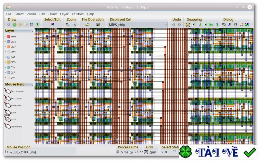Click the Select/Edit tool icon
This screenshot has height=162, width=260.
tap(52, 25)
